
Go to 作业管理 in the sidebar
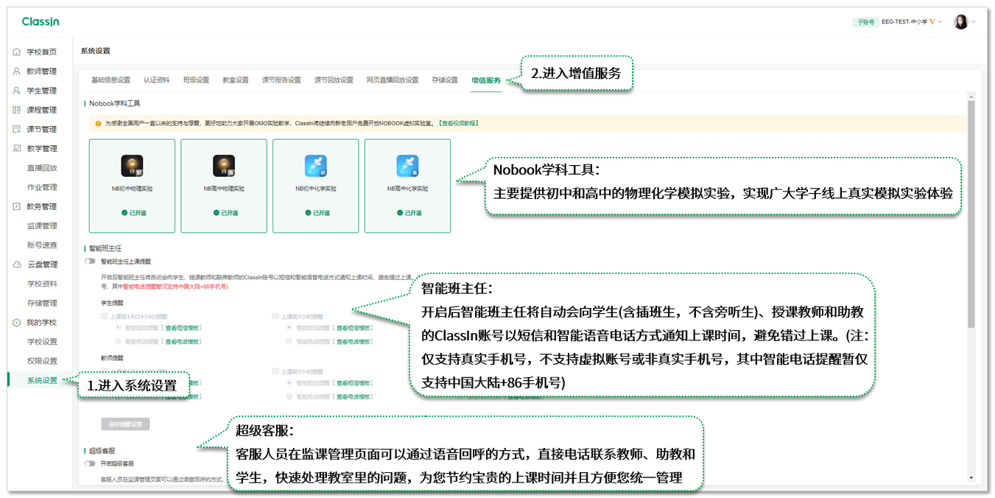(42, 187)
